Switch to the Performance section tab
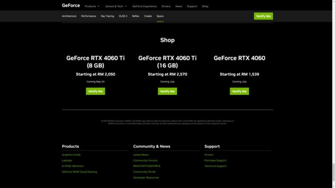Image resolution: width=335 pixels, height=188 pixels. (x=88, y=16)
